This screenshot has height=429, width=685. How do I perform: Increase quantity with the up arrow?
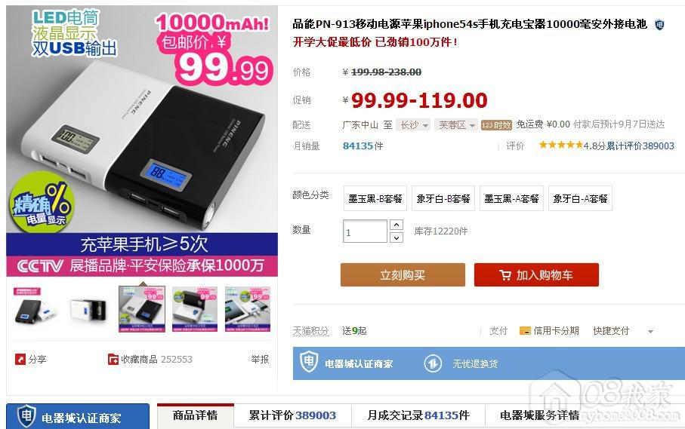(396, 225)
